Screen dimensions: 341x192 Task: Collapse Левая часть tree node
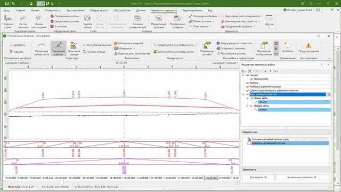(x=247, y=98)
